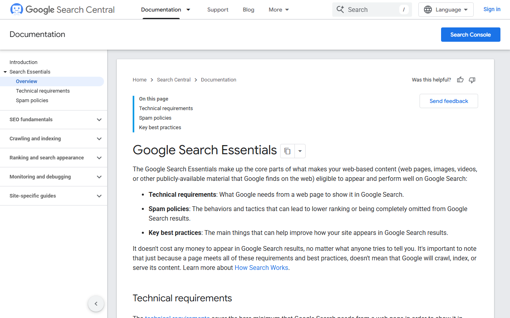This screenshot has width=510, height=318.
Task: Click the Home breadcrumb link
Action: point(139,80)
